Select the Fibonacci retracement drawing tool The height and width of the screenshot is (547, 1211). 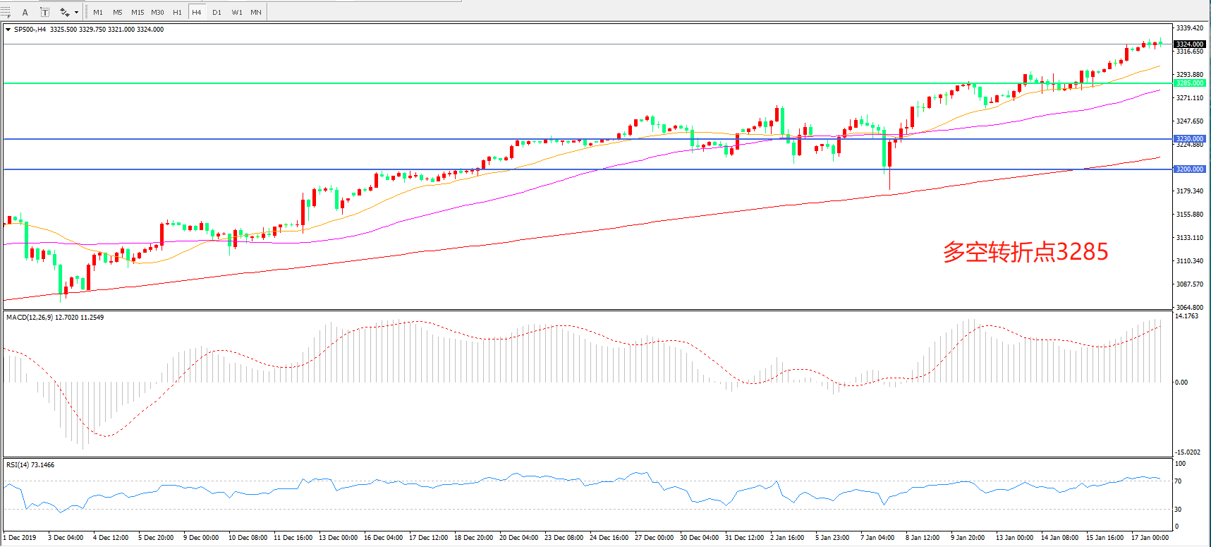pyautogui.click(x=6, y=12)
